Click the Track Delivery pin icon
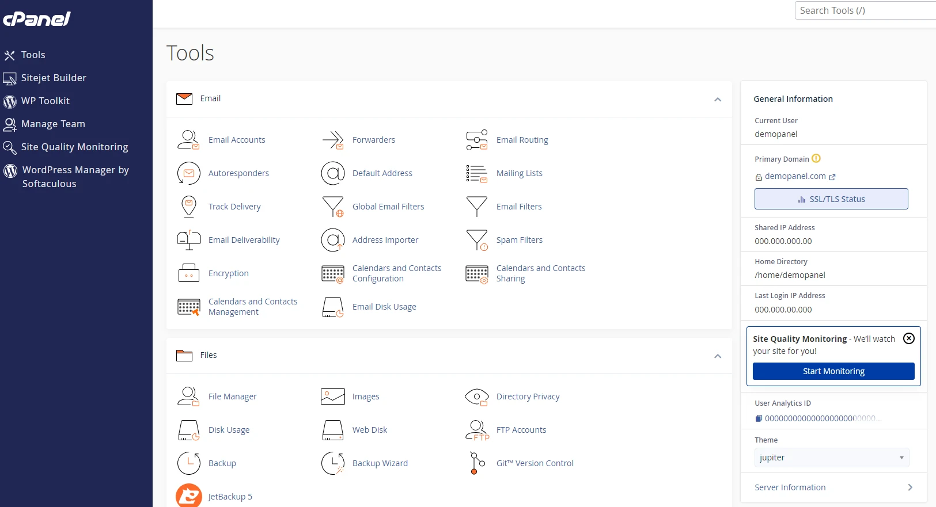Viewport: 936px width, 507px height. [x=188, y=207]
